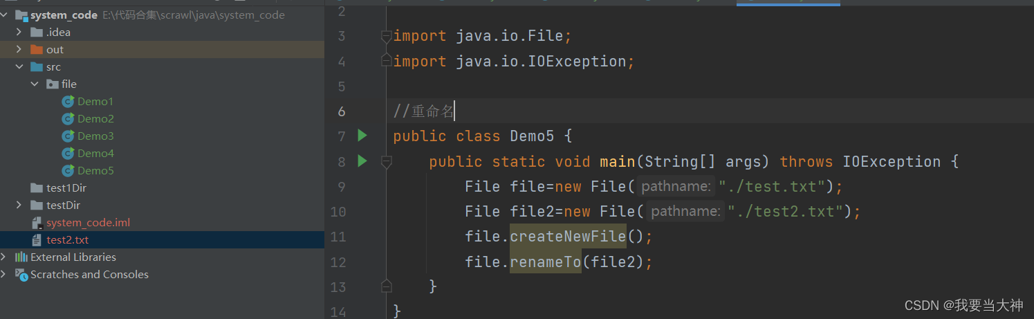Image resolution: width=1034 pixels, height=319 pixels.
Task: Select the src folder name
Action: click(54, 66)
